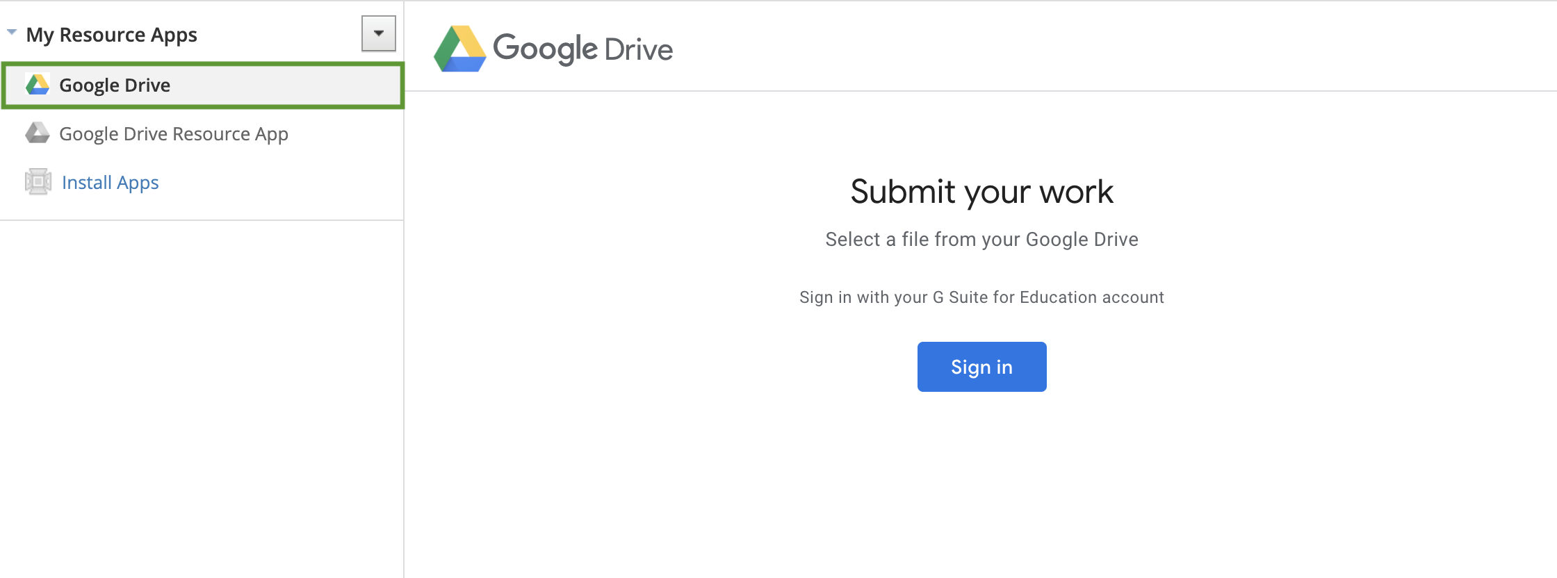The height and width of the screenshot is (578, 1557).
Task: Click the "Submit your work" heading
Action: pyautogui.click(x=981, y=192)
